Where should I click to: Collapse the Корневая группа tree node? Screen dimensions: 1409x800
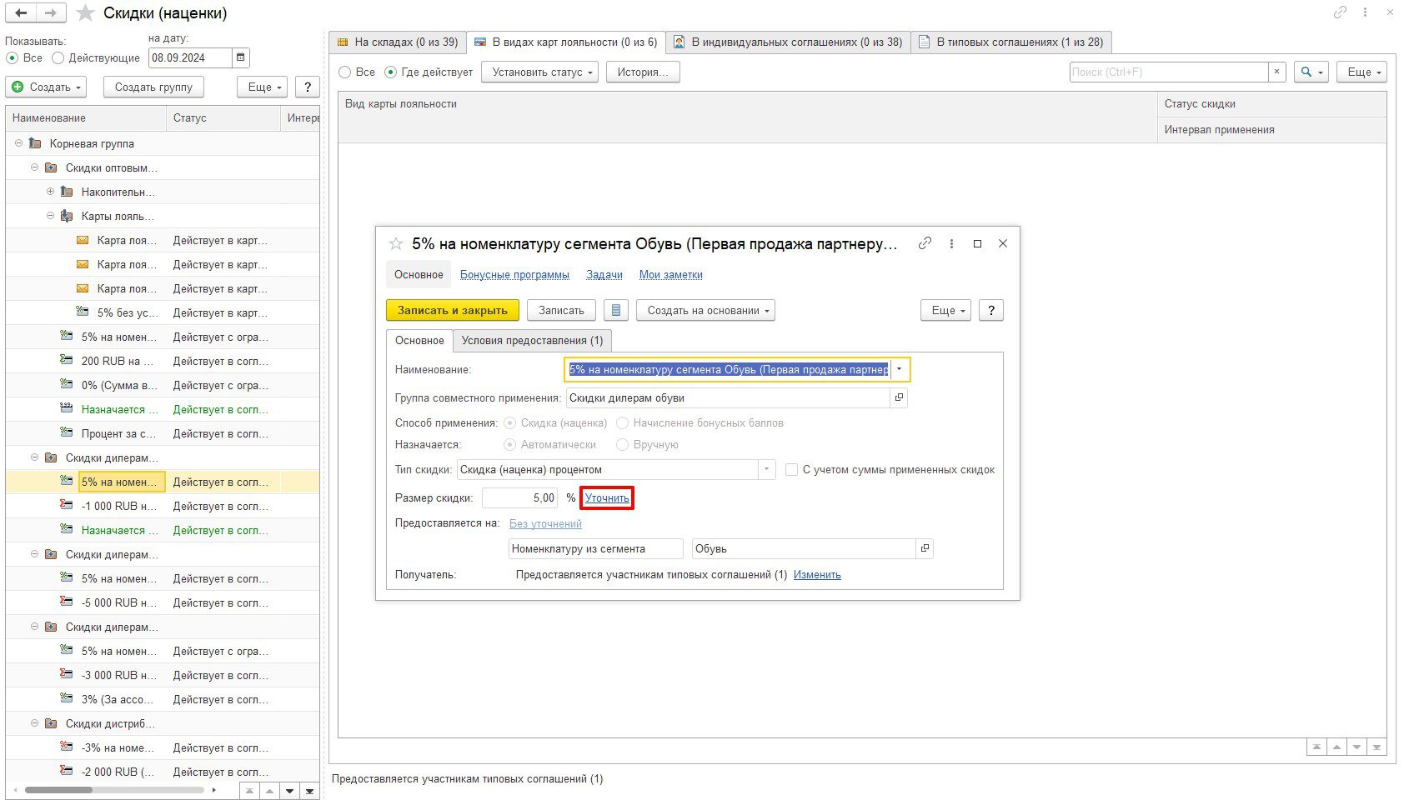pos(18,143)
